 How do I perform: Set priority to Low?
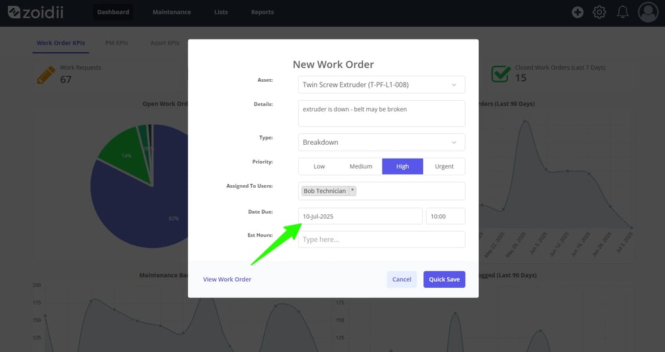point(320,166)
